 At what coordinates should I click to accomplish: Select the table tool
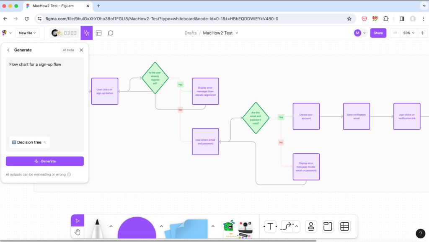point(344,227)
